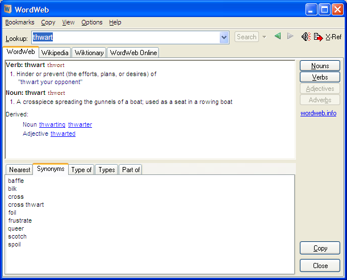Click the crosspiece spreading gunnels definition
The width and height of the screenshot is (347, 280).
pyautogui.click(x=124, y=102)
